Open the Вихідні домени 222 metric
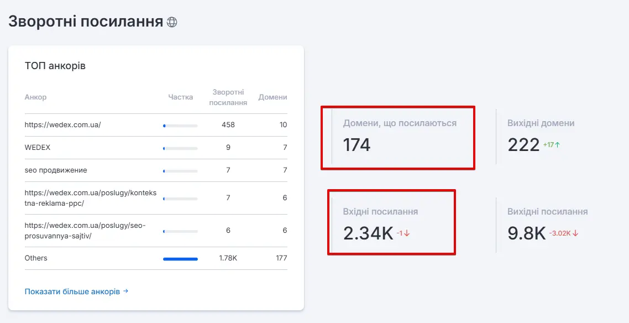 pos(523,145)
